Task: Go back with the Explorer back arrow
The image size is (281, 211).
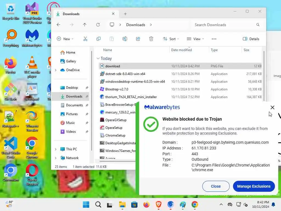Action: 58,25
